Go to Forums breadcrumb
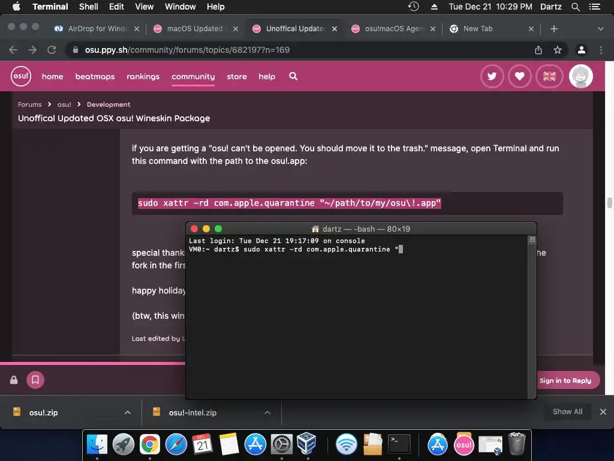 30,104
